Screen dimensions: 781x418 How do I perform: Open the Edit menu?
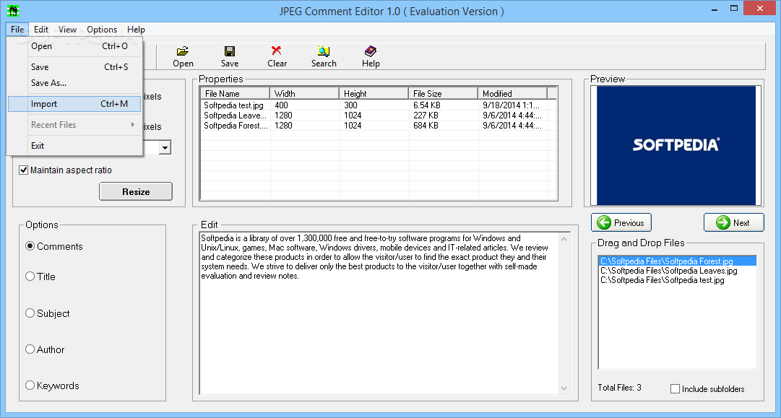click(41, 30)
